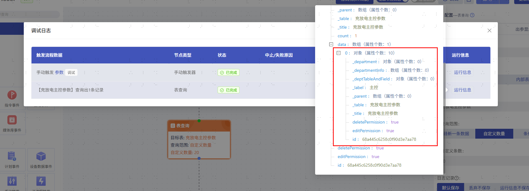The width and height of the screenshot is (529, 191).
Task: Click the 状态 column header
Action: [222, 55]
